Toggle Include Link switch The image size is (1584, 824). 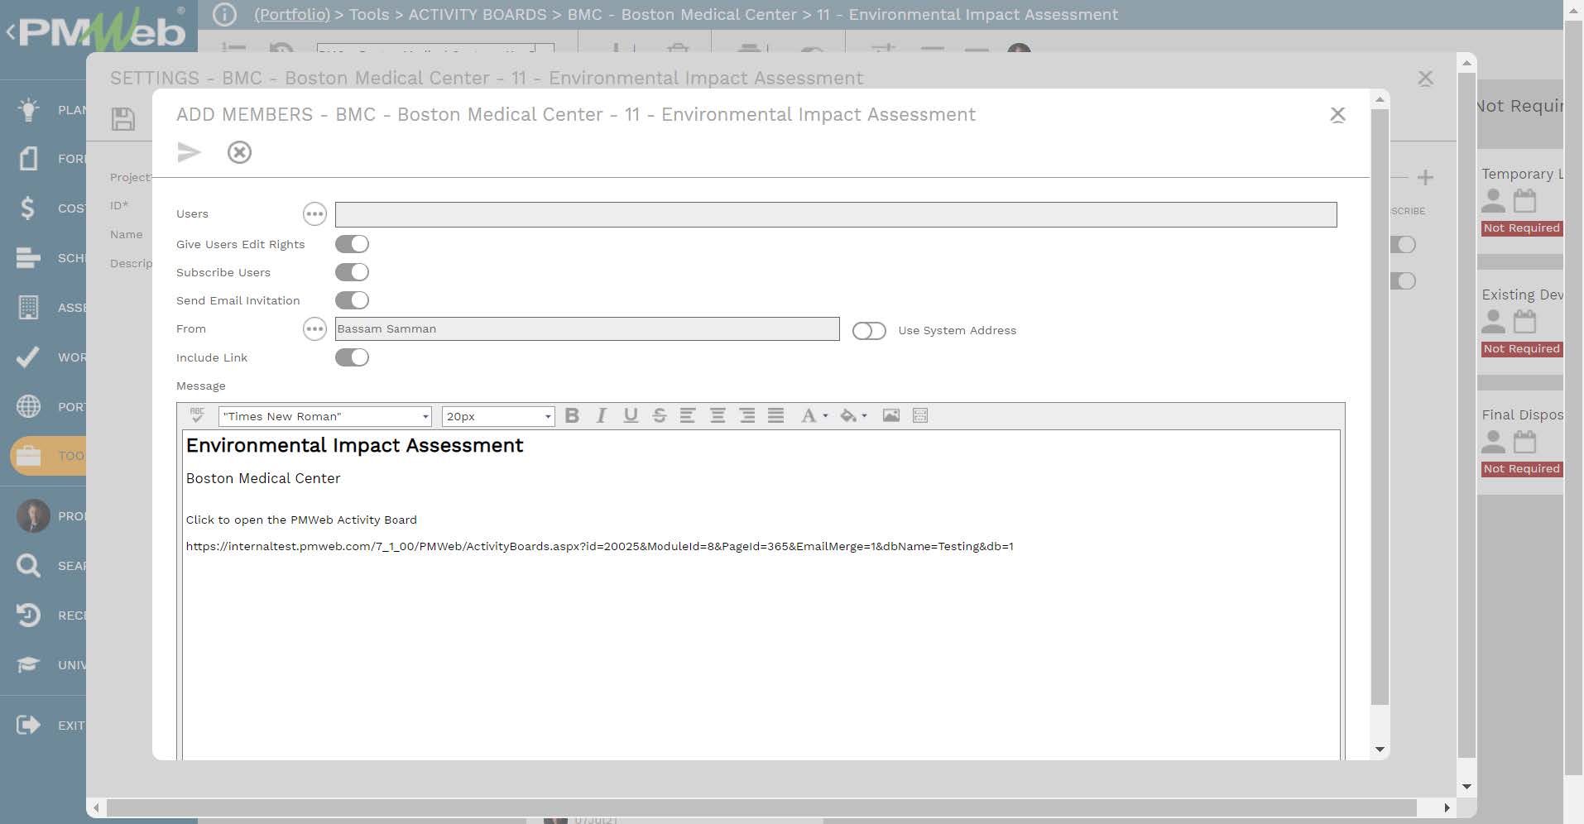click(x=352, y=357)
